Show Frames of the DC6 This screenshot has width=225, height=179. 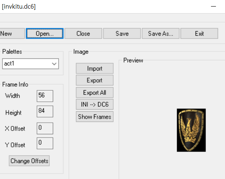[94, 117]
